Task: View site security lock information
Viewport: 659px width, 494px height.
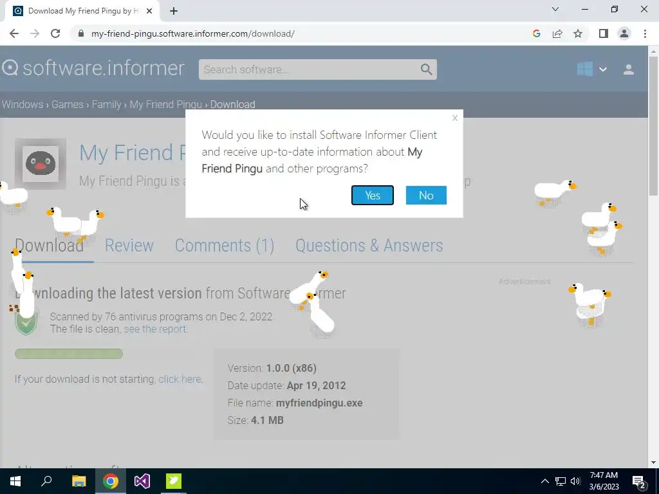Action: 80,33
